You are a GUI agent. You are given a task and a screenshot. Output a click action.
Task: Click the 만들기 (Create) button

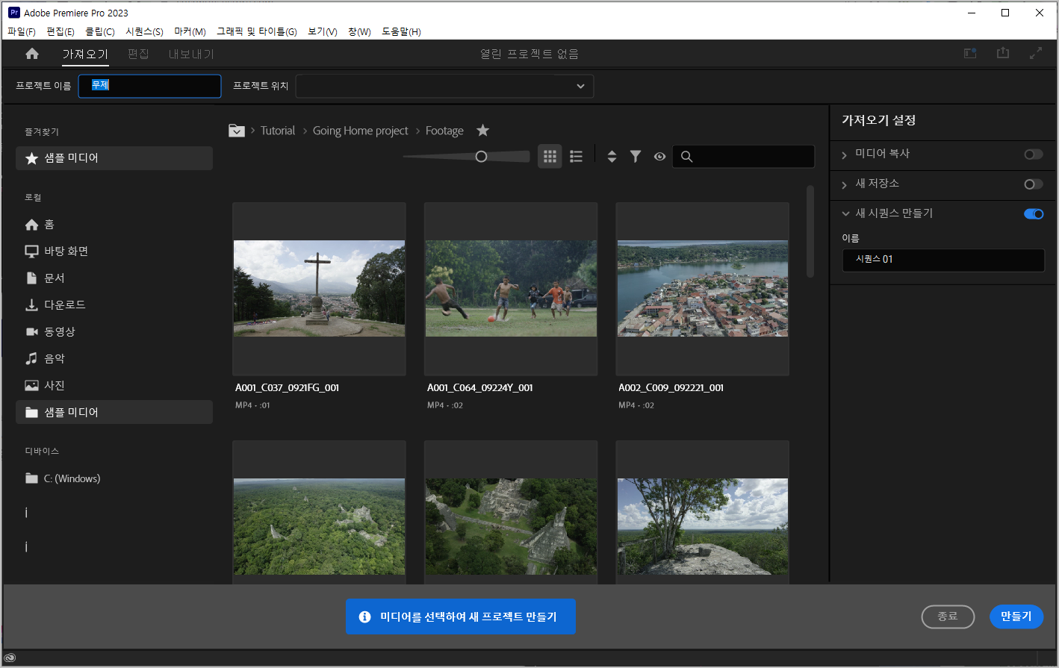pyautogui.click(x=1016, y=617)
